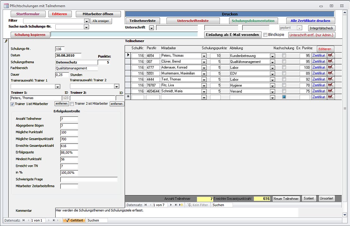Screen dimensions: 350x226
Task: Click Einladung als E-Mail versenden
Action: click(x=233, y=35)
